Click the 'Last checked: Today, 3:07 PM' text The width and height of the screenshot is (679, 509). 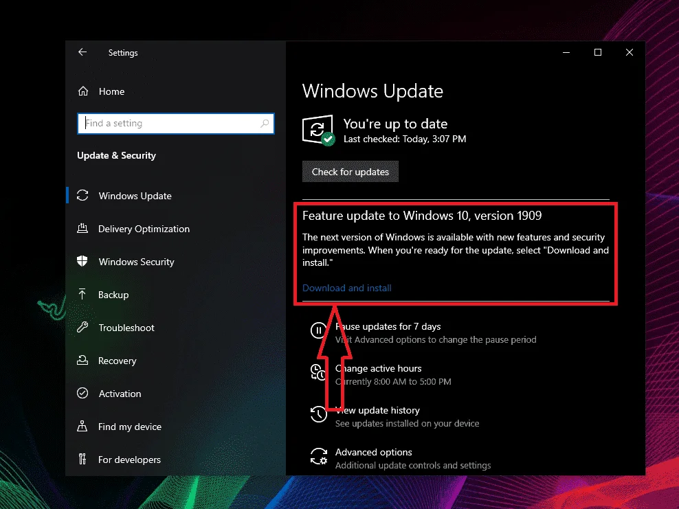tap(405, 139)
